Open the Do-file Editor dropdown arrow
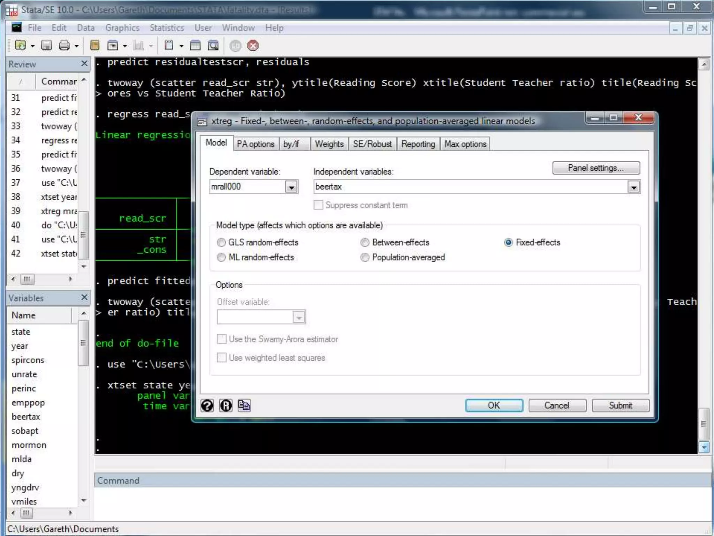The width and height of the screenshot is (714, 536). pos(181,46)
